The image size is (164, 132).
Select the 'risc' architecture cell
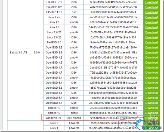[x=74, y=12]
